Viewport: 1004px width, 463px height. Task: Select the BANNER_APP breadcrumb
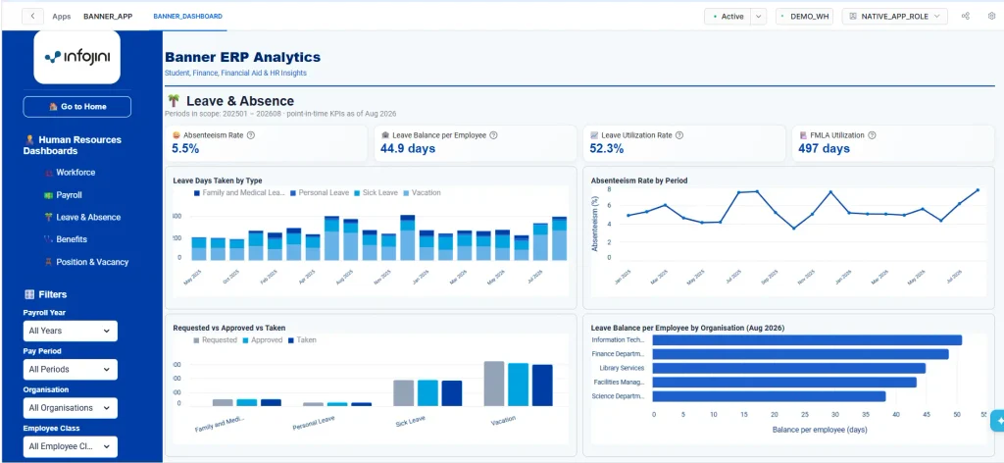point(108,17)
